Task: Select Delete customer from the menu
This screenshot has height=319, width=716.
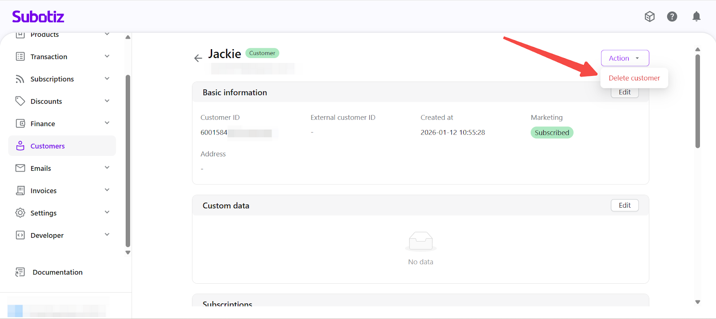Action: (x=634, y=78)
